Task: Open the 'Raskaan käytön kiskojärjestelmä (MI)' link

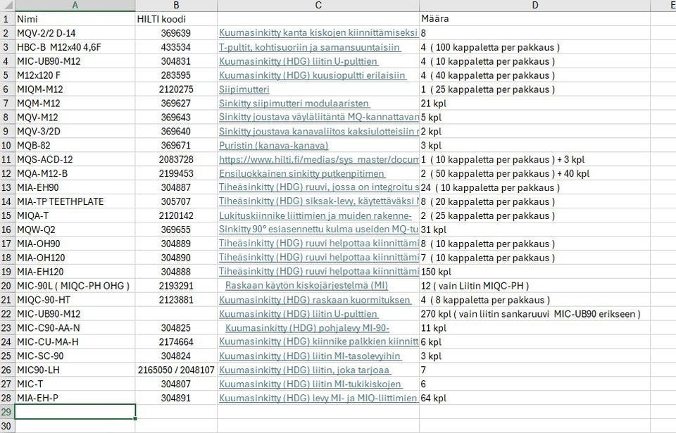Action: click(306, 286)
